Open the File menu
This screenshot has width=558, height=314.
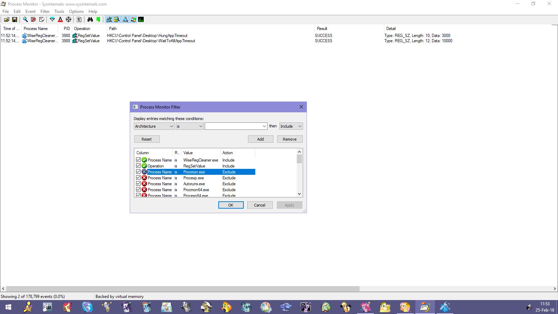tap(6, 12)
